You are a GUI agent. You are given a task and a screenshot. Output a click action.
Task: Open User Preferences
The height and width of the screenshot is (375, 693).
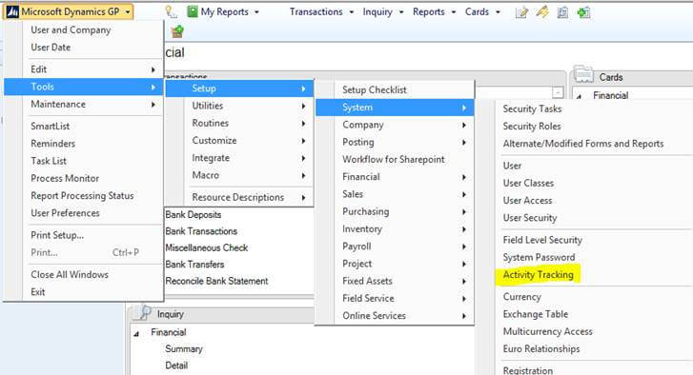pos(65,213)
